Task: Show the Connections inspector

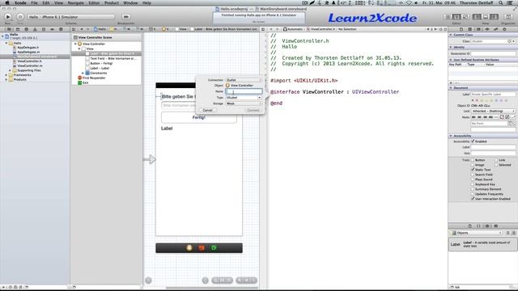Action: click(504, 29)
